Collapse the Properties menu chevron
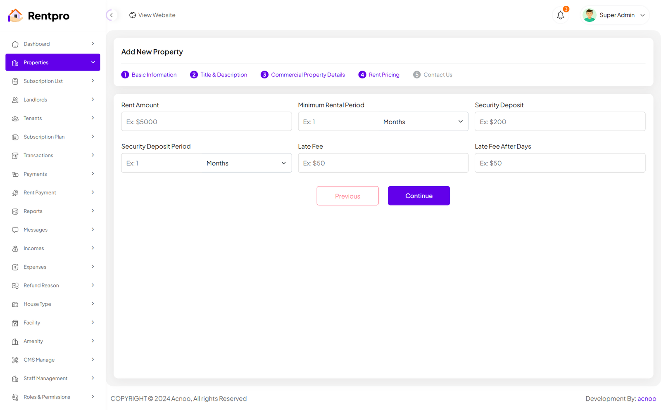The image size is (661, 410). tap(93, 62)
